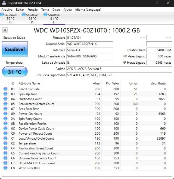Click the transfer mode field SATA/600
Image resolution: width=174 pixels, height=179 pixels.
click(x=89, y=56)
